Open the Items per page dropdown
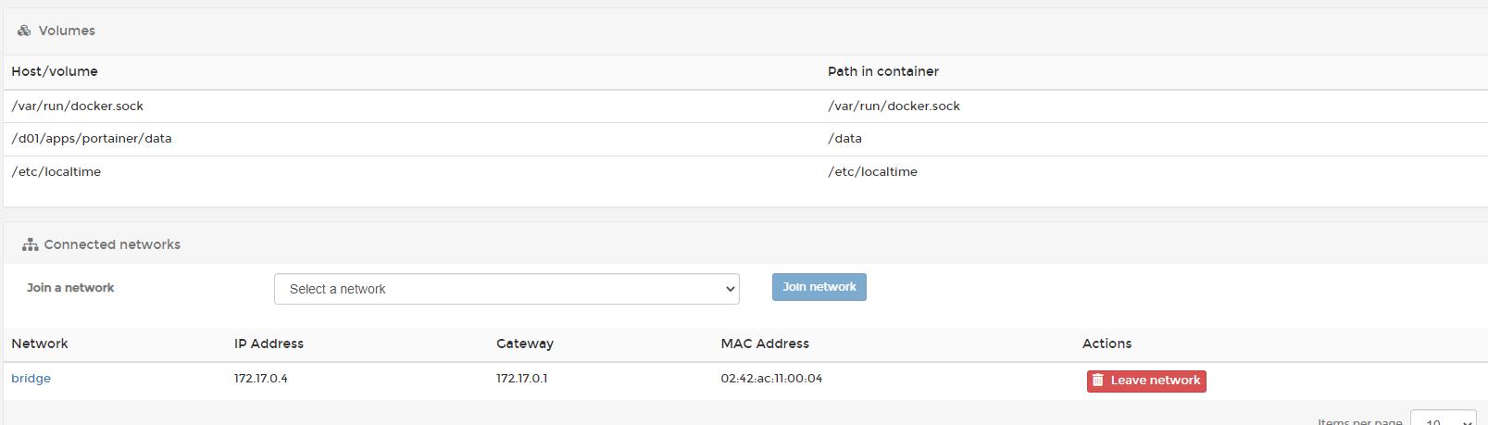 click(1443, 419)
